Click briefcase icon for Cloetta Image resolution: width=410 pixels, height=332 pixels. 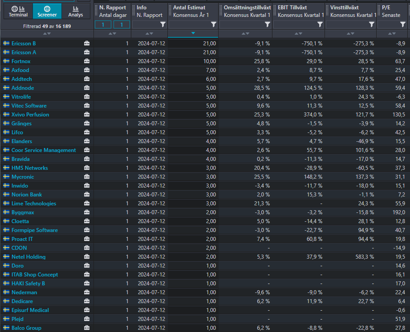[87, 221]
